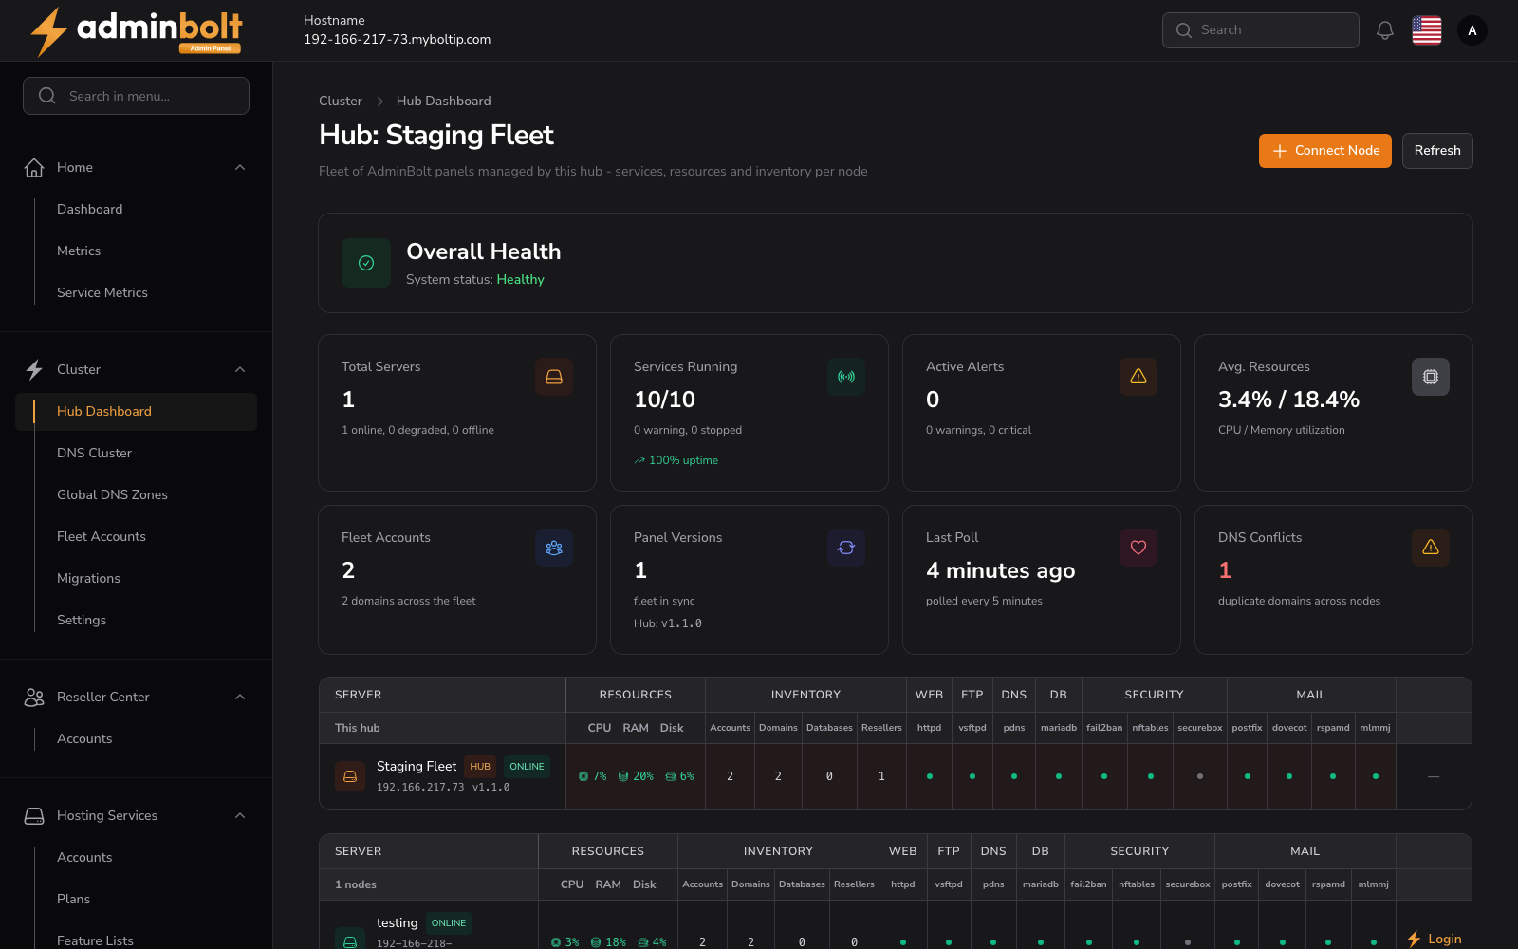
Task: Open the notifications bell
Action: pos(1385,30)
